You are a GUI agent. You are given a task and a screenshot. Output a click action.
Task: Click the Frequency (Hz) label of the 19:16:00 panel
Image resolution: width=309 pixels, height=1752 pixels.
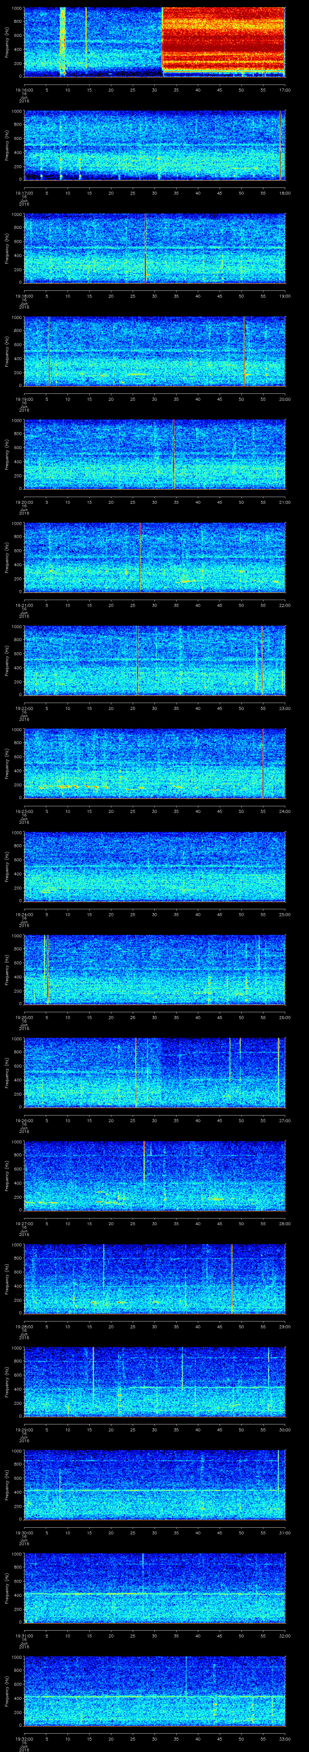click(x=7, y=42)
